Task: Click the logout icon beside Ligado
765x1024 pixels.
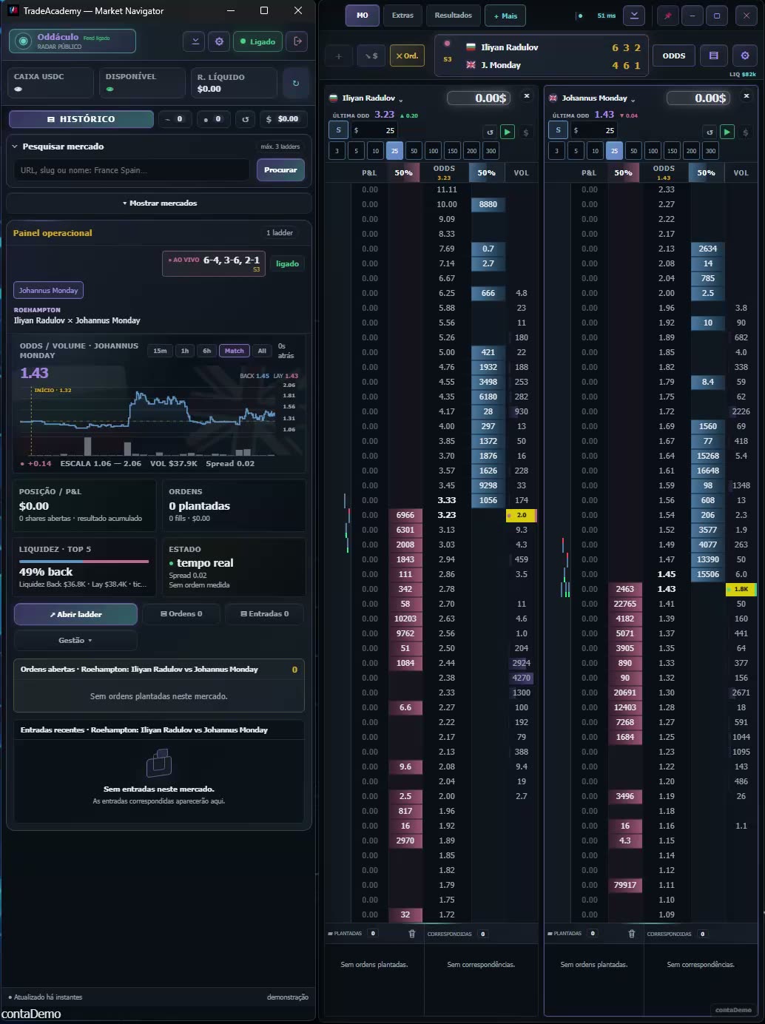Action: pyautogui.click(x=297, y=41)
